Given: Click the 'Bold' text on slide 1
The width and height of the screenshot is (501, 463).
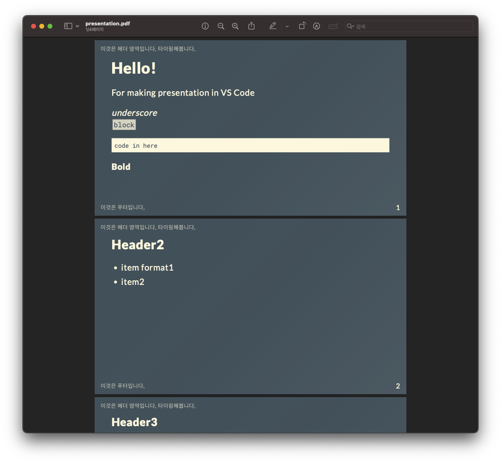Looking at the screenshot, I should click(x=121, y=167).
